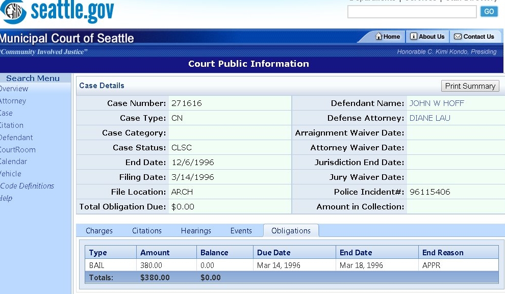Click the Municipal Court of Seattle heading

67,38
